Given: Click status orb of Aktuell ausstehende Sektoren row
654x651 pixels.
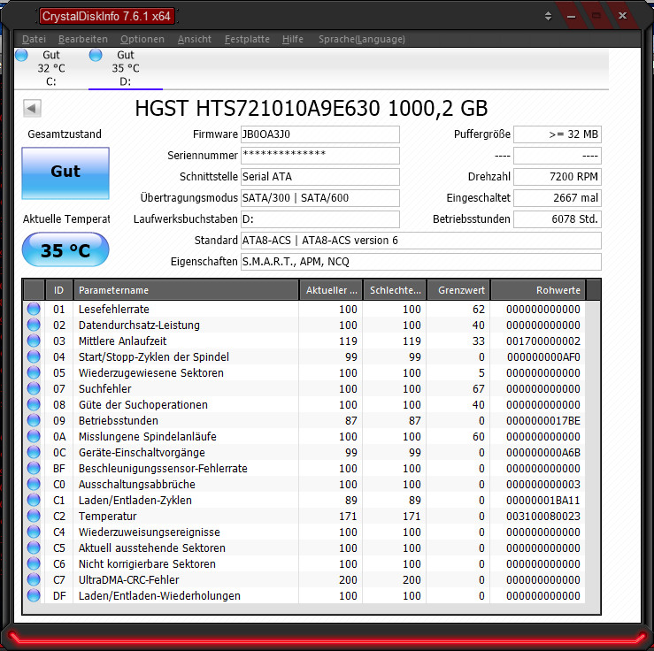Looking at the screenshot, I should [34, 548].
